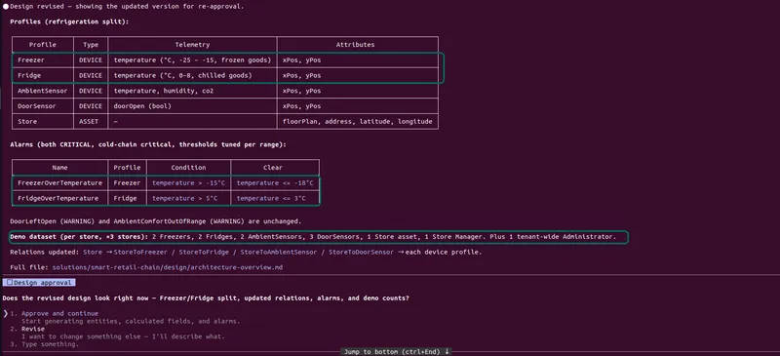
Task: Click 'temperature > -15°C' condition
Action: pyautogui.click(x=188, y=183)
